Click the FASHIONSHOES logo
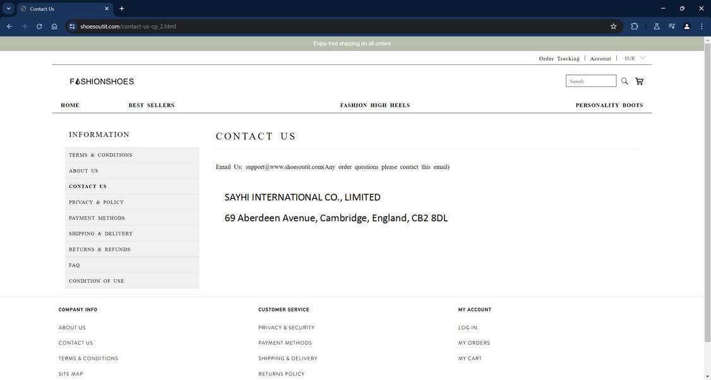Screen dimensions: 711x380 (x=102, y=81)
